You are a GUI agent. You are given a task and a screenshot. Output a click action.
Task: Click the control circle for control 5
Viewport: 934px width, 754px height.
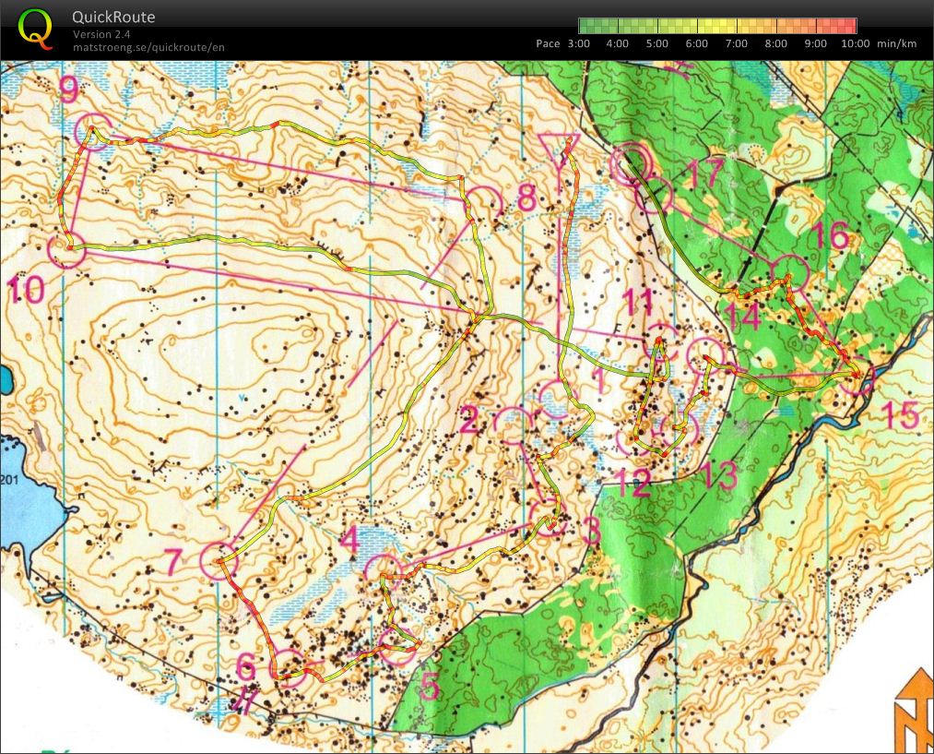[x=397, y=646]
